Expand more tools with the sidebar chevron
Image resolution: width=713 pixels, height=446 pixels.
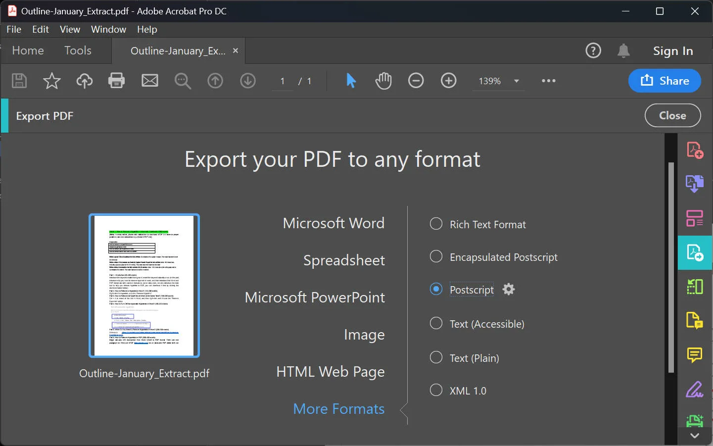tap(695, 436)
